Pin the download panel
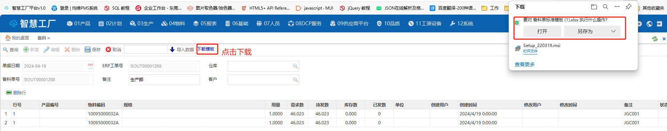 628,7
